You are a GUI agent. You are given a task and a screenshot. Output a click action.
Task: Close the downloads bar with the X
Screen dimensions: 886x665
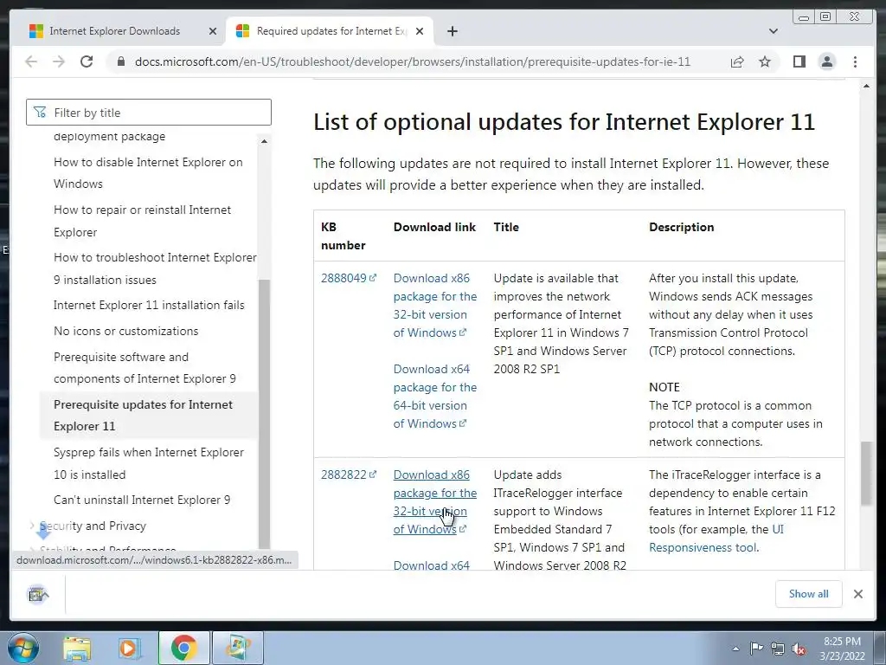(857, 594)
